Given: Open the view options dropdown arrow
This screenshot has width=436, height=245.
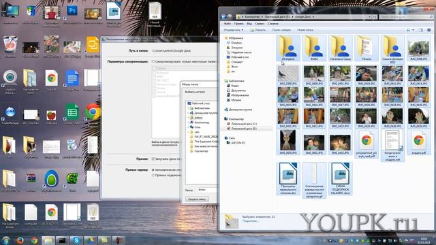Looking at the screenshot, I should [x=413, y=30].
